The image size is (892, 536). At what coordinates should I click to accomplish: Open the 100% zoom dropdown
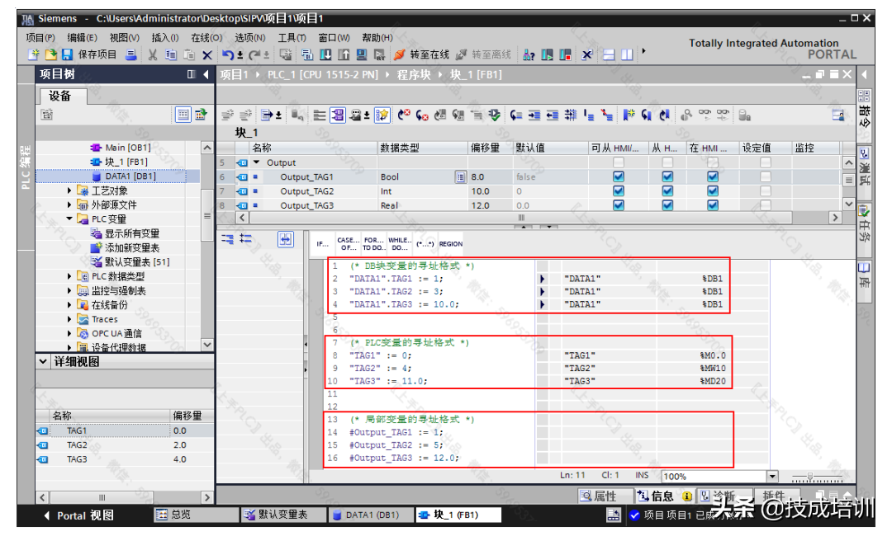[772, 476]
